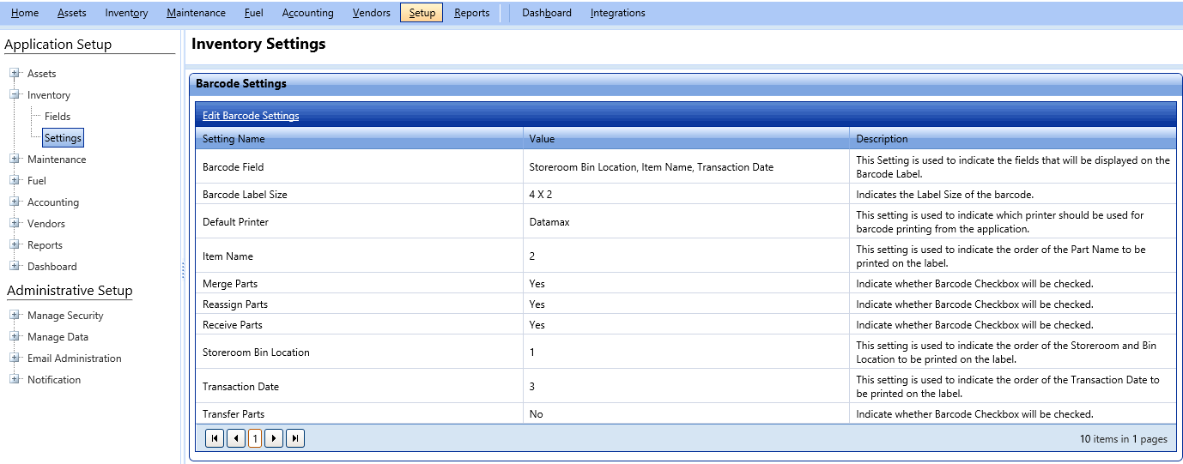Open the Vendors menu in top bar
The width and height of the screenshot is (1183, 464).
371,13
